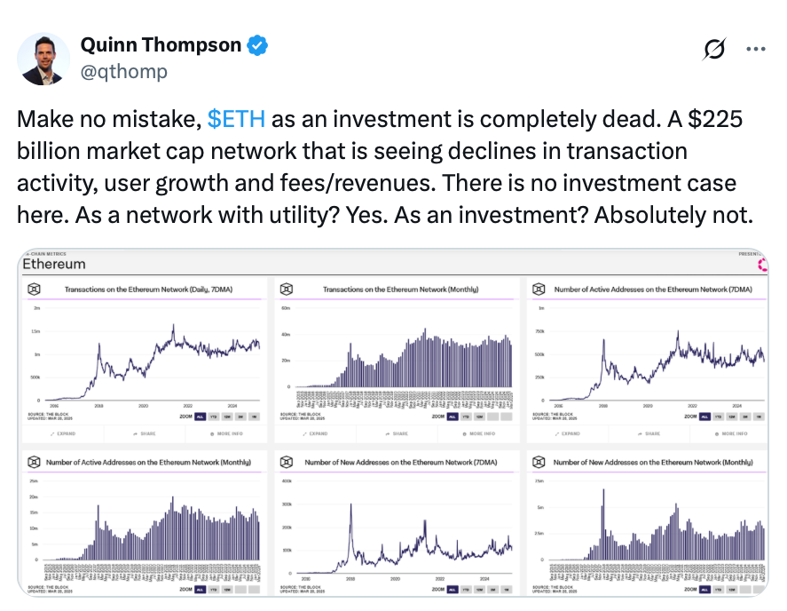The image size is (787, 611).
Task: Click the verified badge beside Quinn Thompson
Action: [x=256, y=44]
